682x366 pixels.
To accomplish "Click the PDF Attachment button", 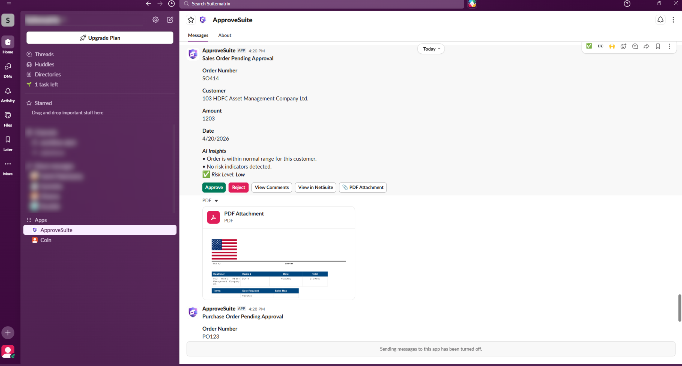I will click(x=363, y=187).
